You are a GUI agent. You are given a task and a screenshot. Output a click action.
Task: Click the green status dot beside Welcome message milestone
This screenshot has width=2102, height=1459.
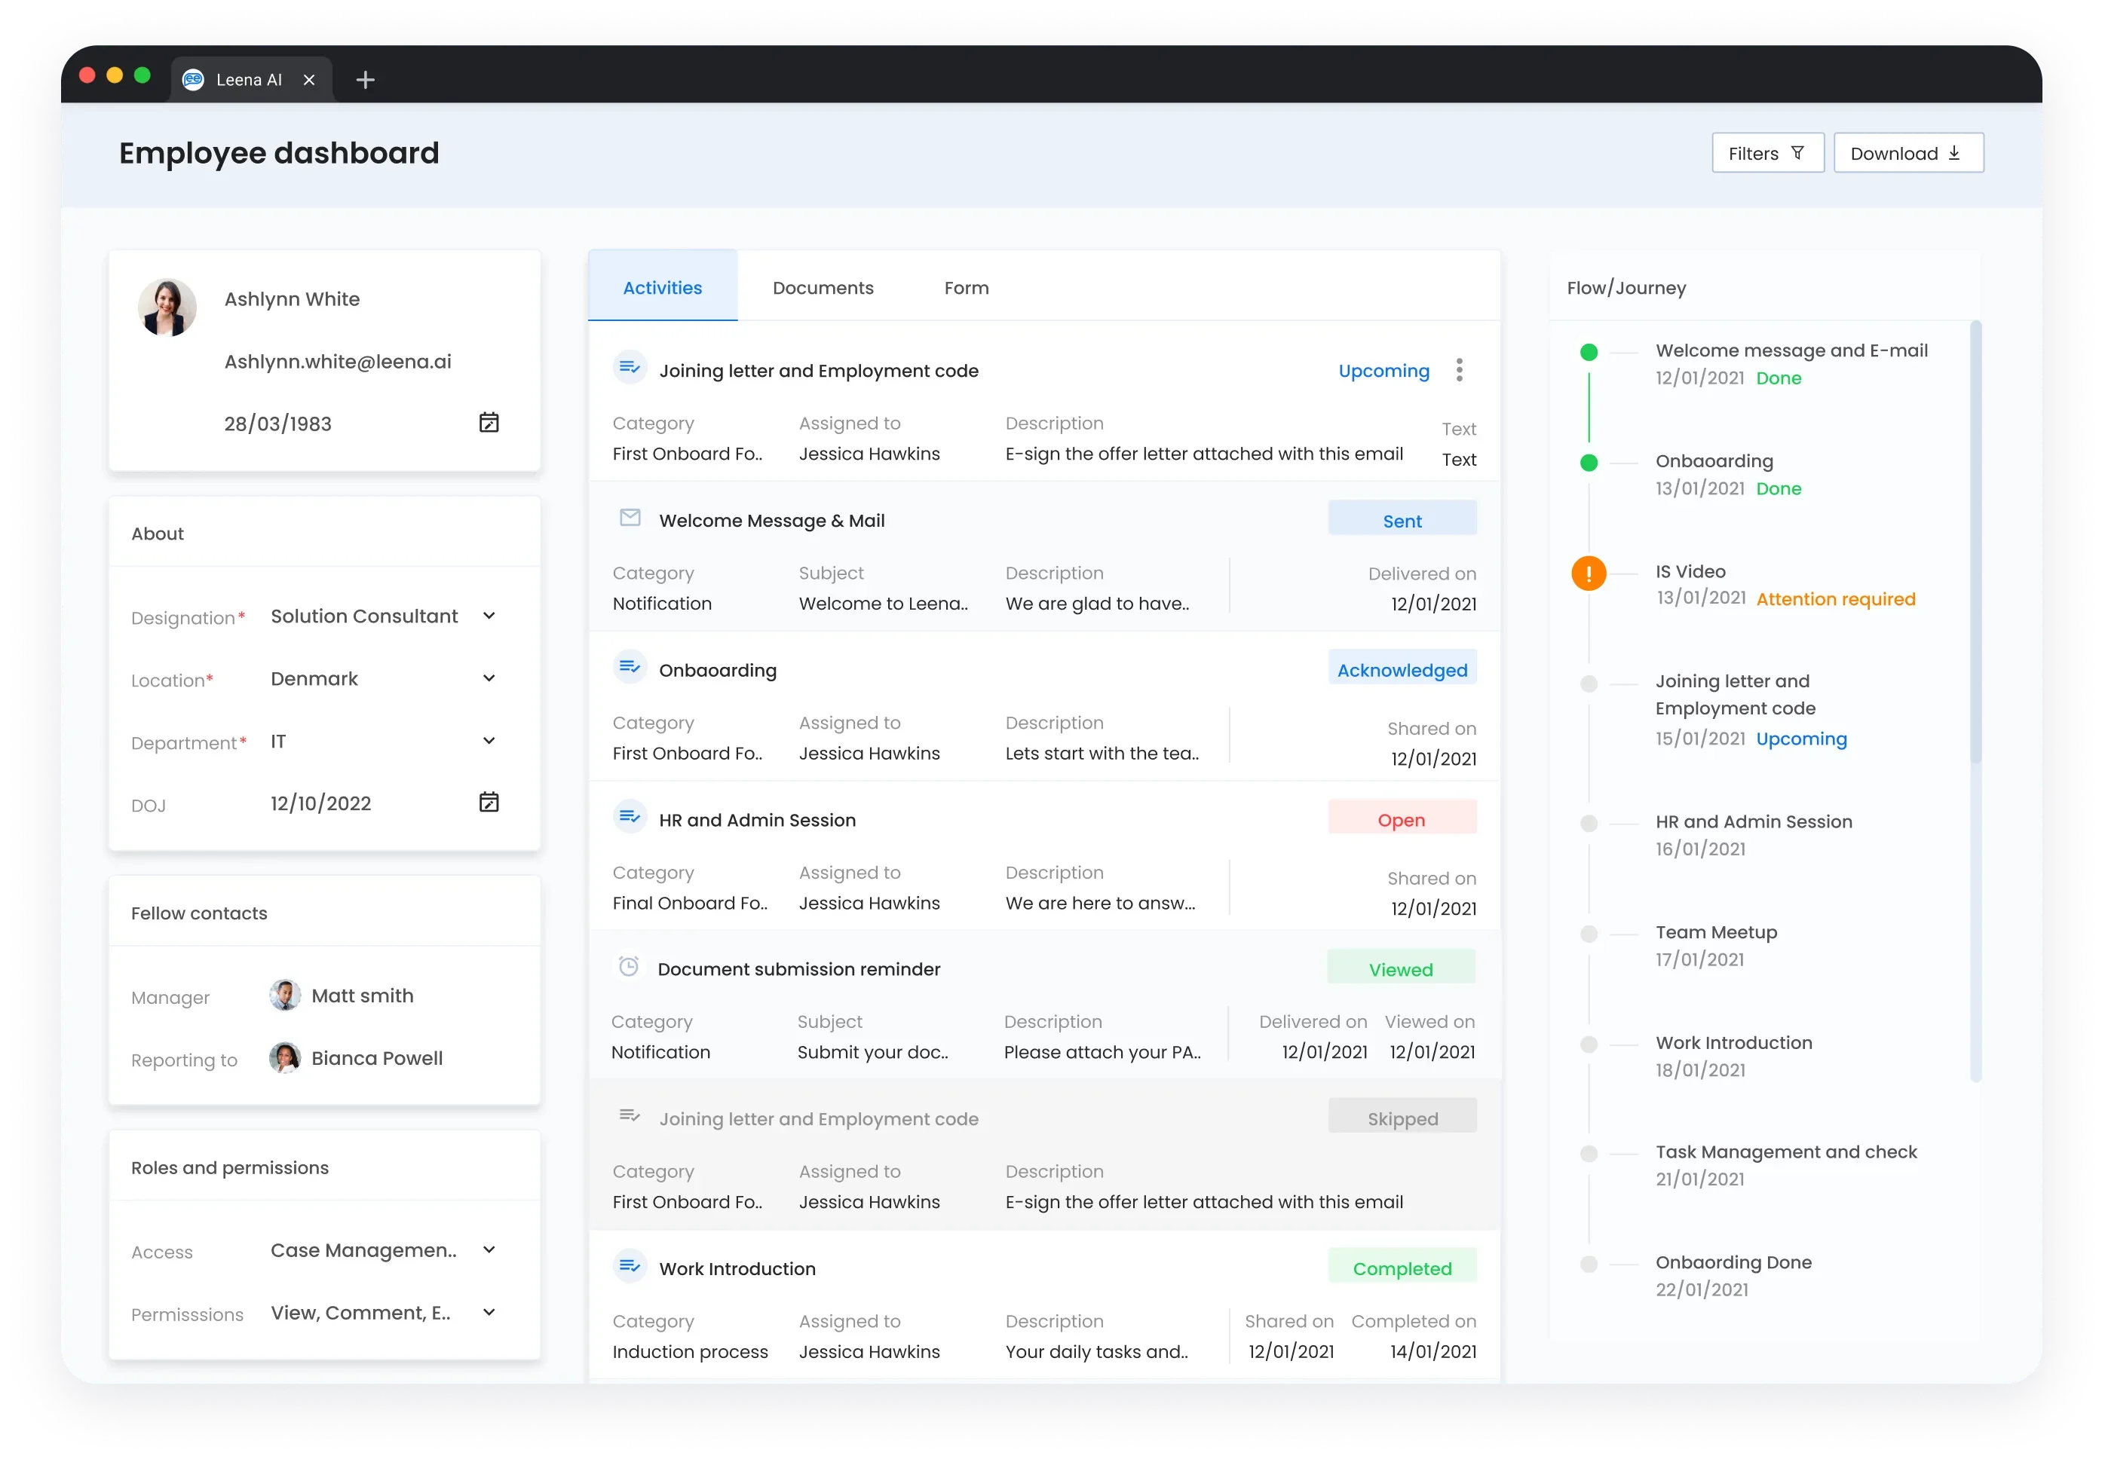pyautogui.click(x=1589, y=351)
